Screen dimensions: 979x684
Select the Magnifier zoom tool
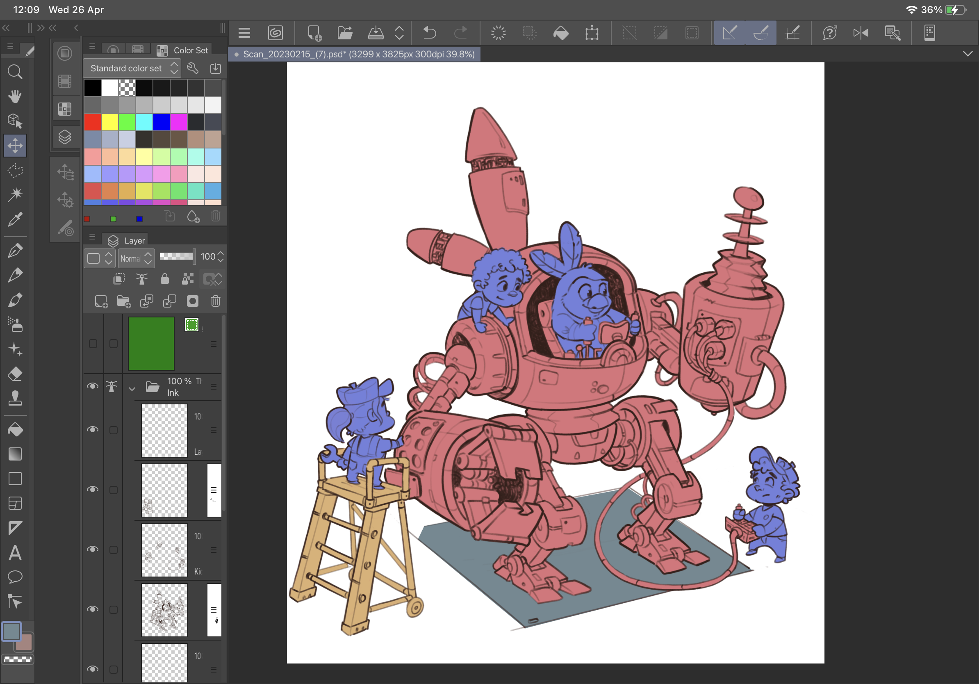click(15, 72)
